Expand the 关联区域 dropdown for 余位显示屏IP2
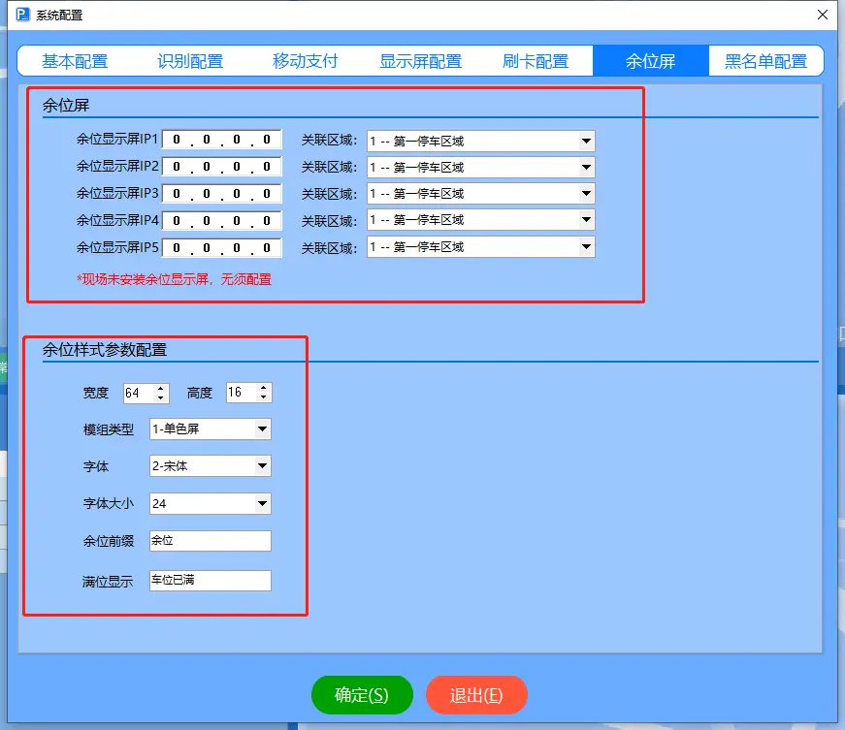The image size is (845, 730). tap(585, 167)
